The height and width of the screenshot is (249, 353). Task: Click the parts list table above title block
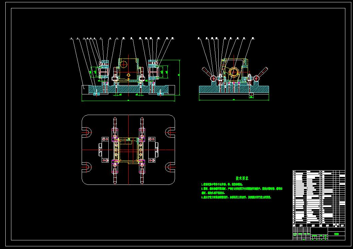(x=319, y=199)
